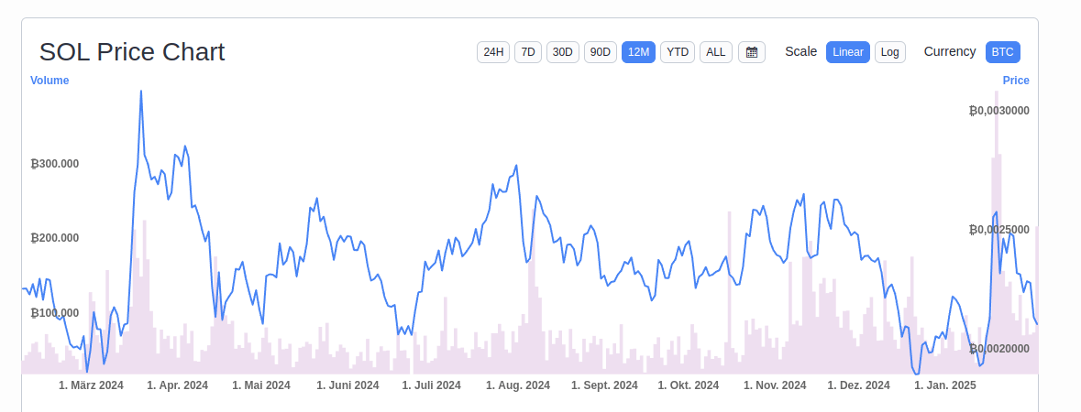Switch scale to Log
The height and width of the screenshot is (412, 1081).
coord(890,51)
